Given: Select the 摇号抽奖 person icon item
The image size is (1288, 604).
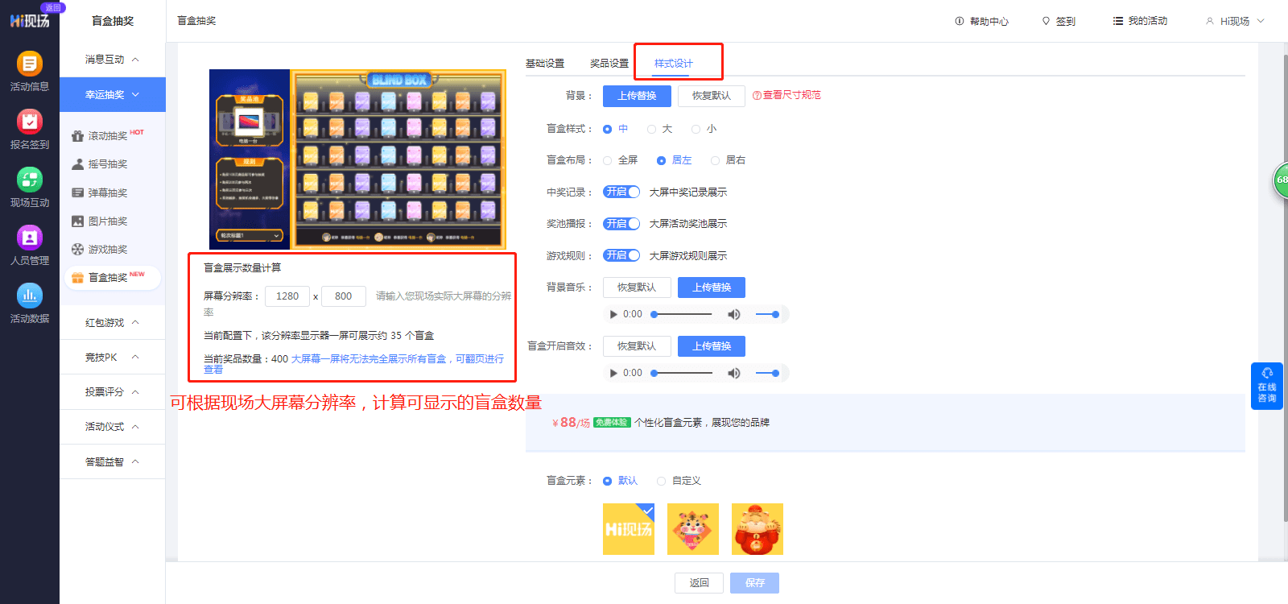Looking at the screenshot, I should pos(77,164).
